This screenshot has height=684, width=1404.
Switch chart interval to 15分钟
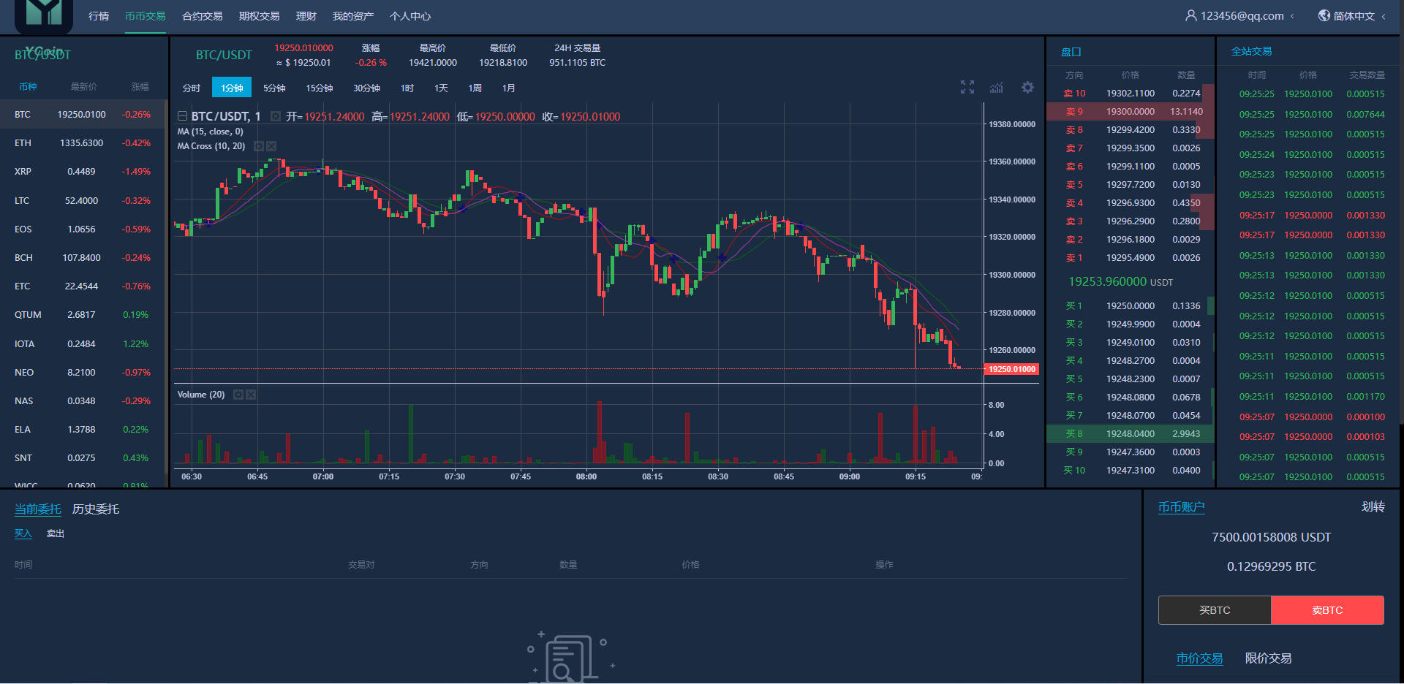pyautogui.click(x=319, y=88)
